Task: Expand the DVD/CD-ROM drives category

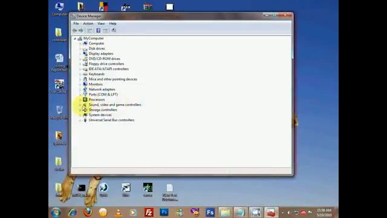Action: point(80,59)
